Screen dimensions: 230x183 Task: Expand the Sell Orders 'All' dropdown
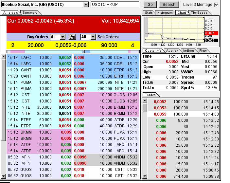click(x=93, y=37)
